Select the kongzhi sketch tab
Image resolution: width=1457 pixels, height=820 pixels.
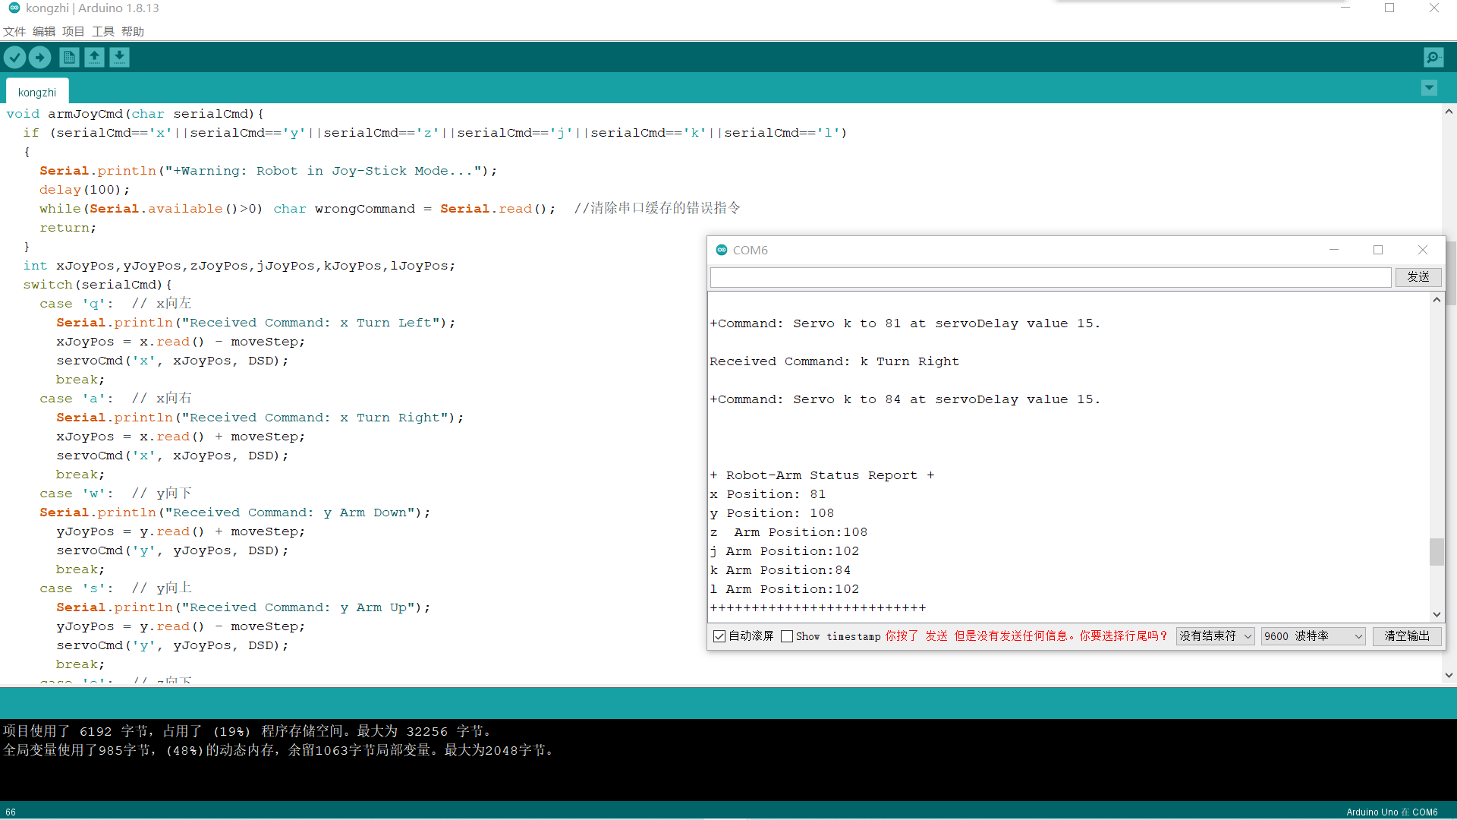pyautogui.click(x=36, y=91)
